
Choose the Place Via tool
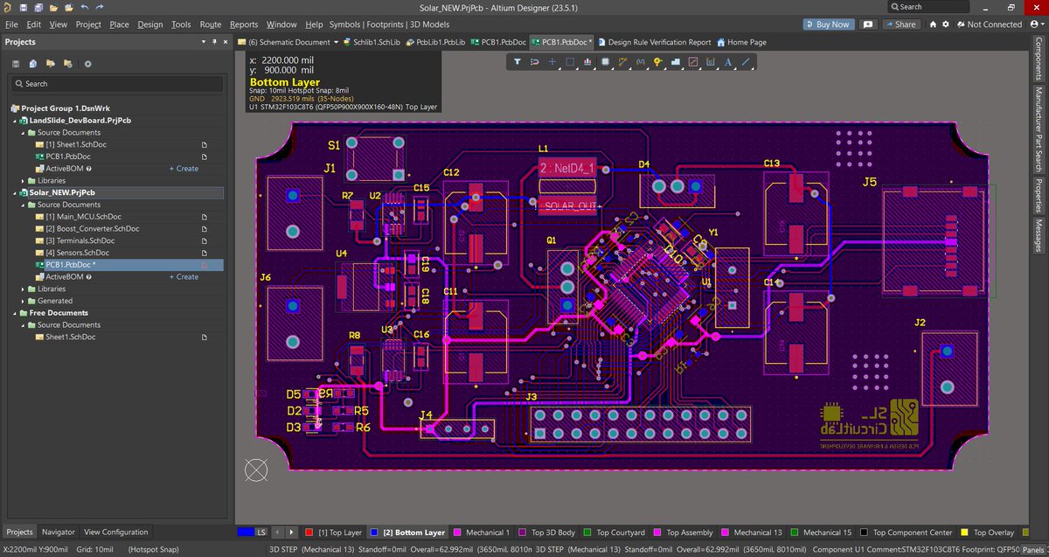657,62
